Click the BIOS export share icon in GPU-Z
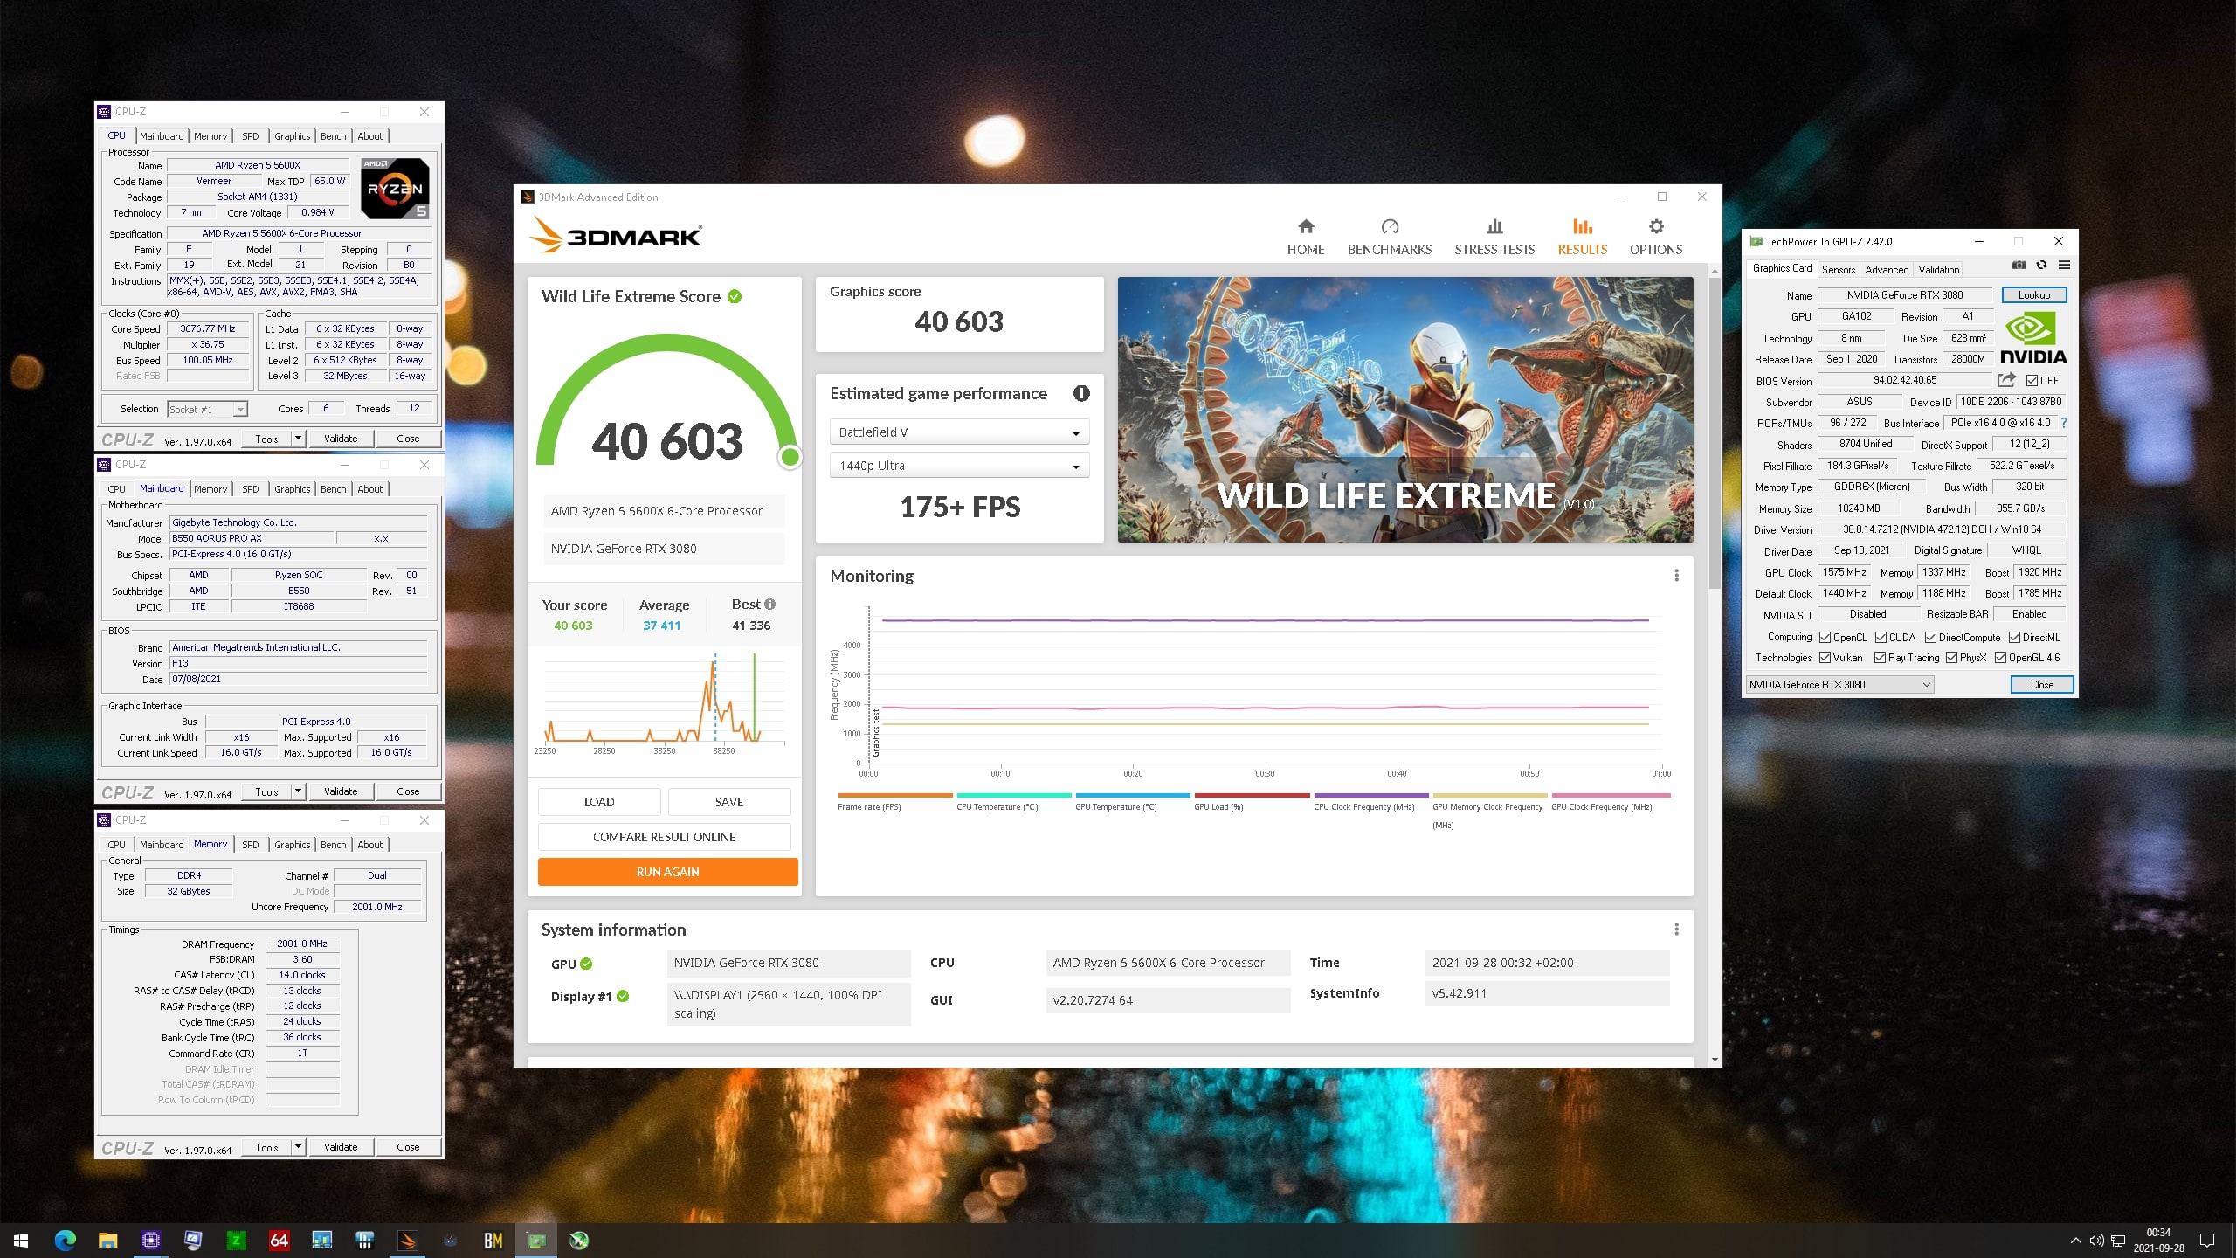Viewport: 2236px width, 1258px height. pos(2006,380)
